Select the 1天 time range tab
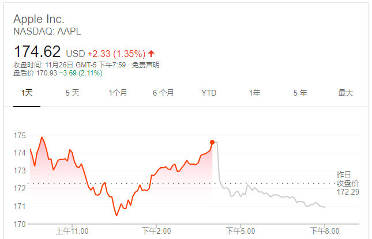The image size is (372, 239). click(x=27, y=93)
